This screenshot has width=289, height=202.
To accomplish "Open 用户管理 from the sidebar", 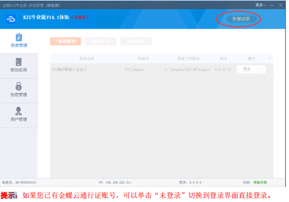I will [x=19, y=115].
